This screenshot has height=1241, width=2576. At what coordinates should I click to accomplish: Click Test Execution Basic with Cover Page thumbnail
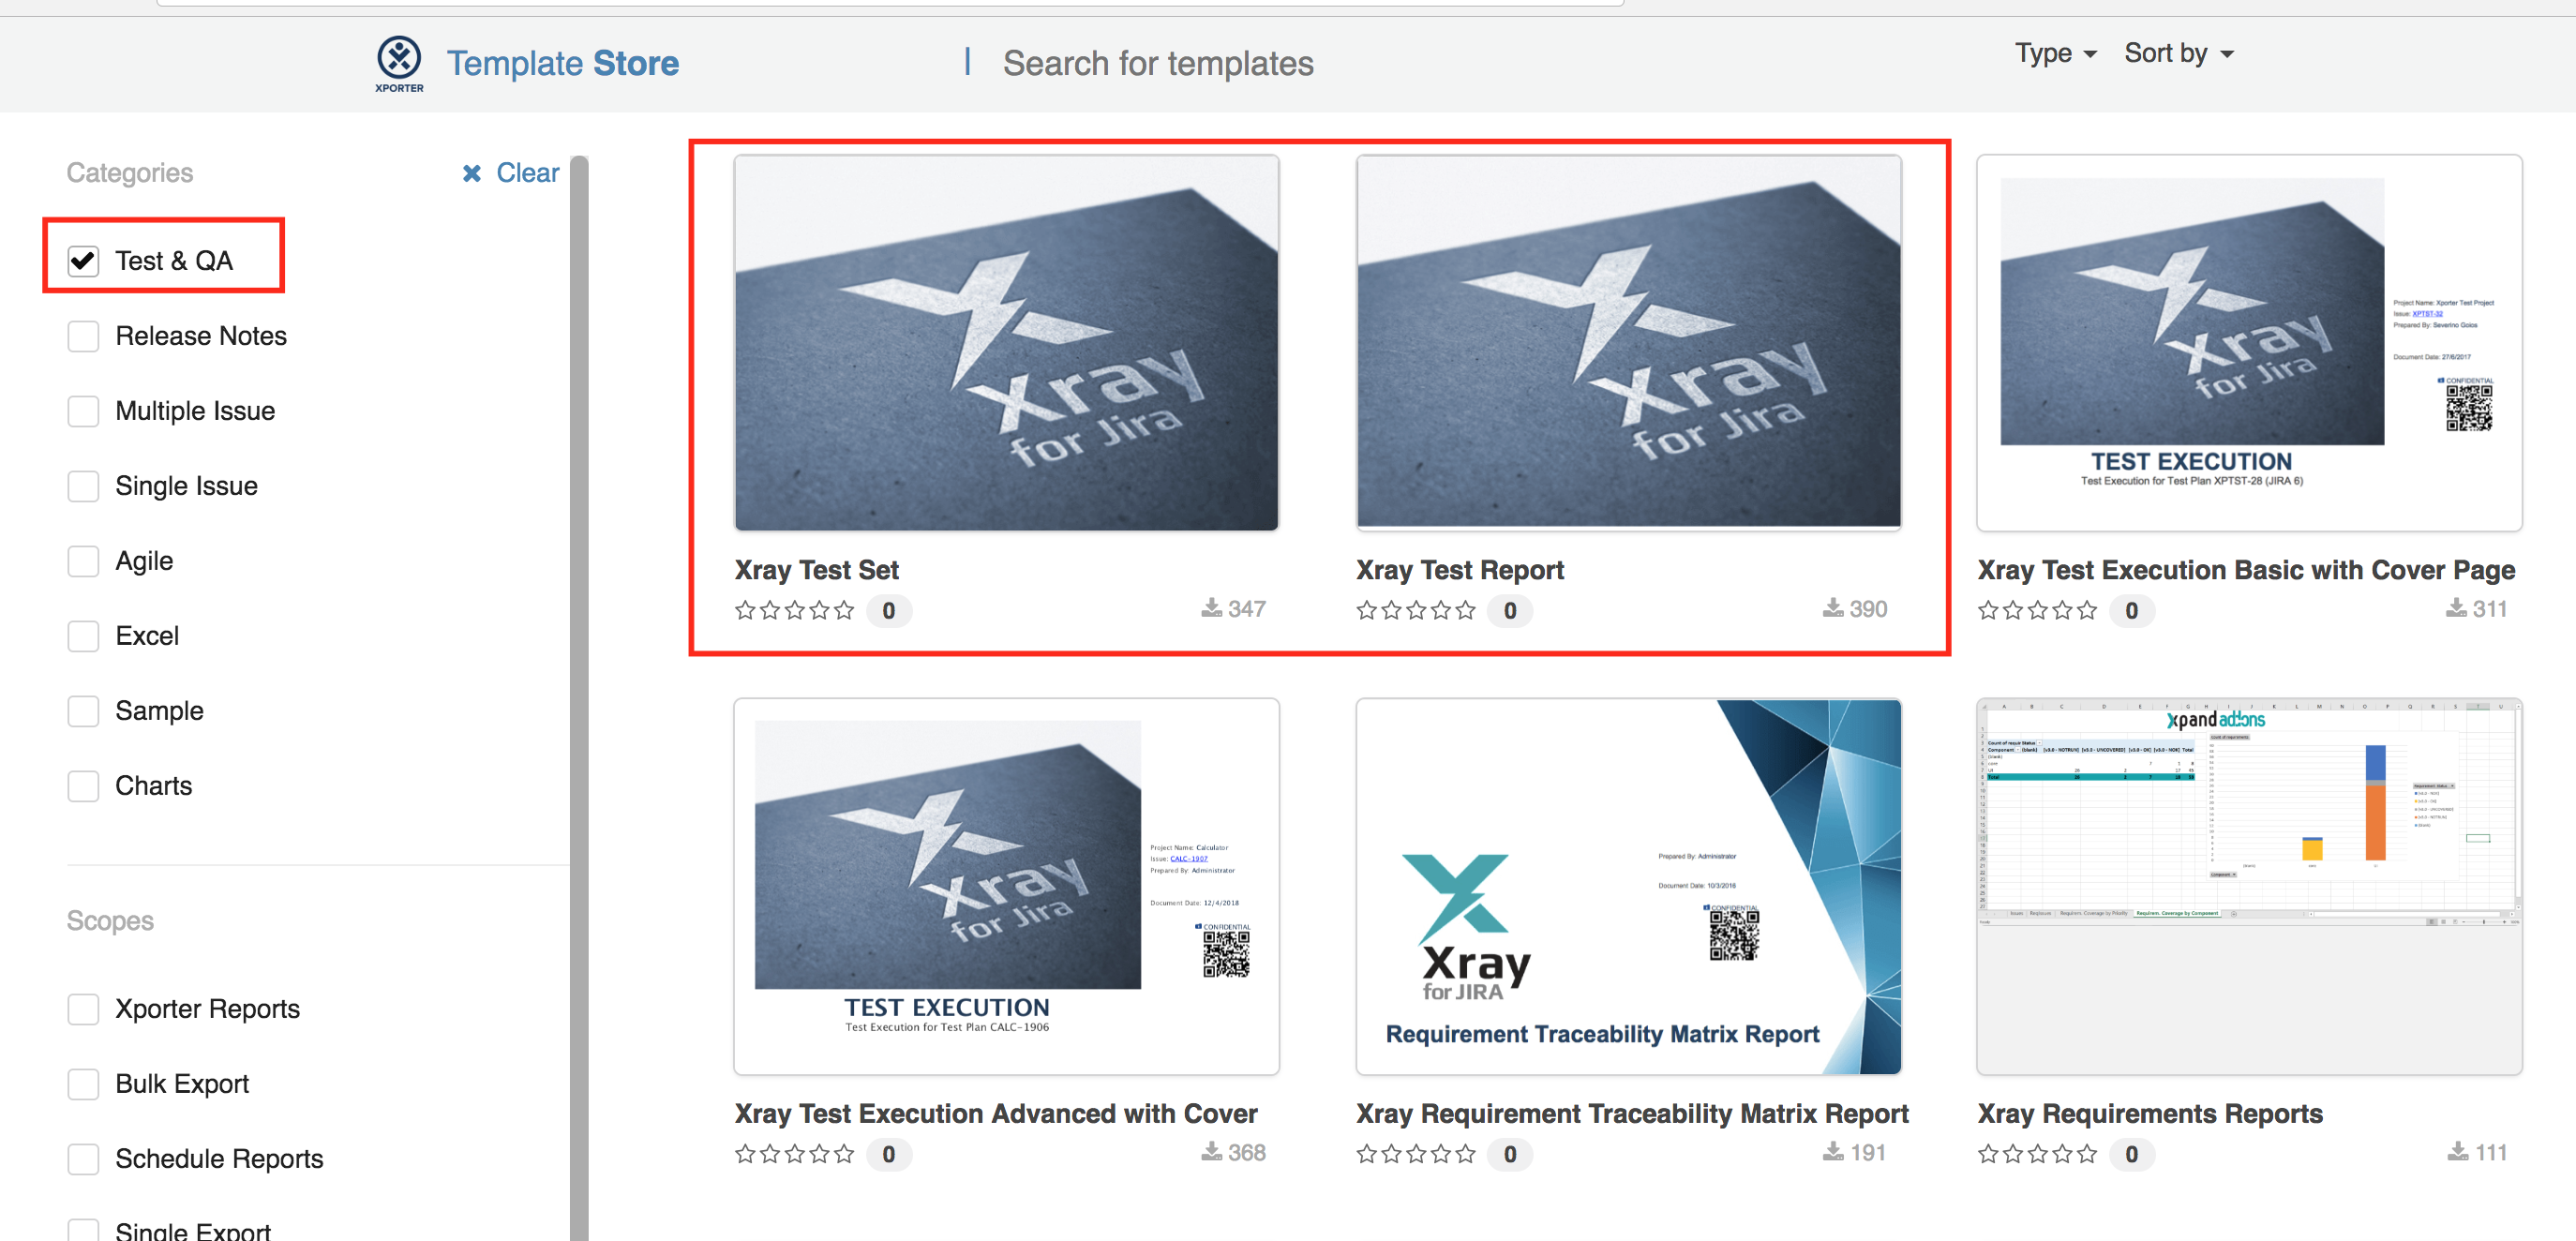click(x=2249, y=342)
